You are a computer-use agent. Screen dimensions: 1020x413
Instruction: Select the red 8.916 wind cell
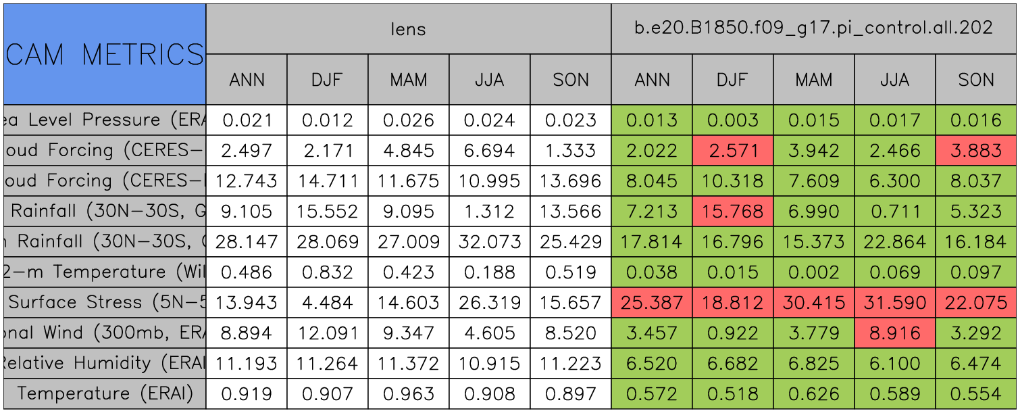[895, 333]
